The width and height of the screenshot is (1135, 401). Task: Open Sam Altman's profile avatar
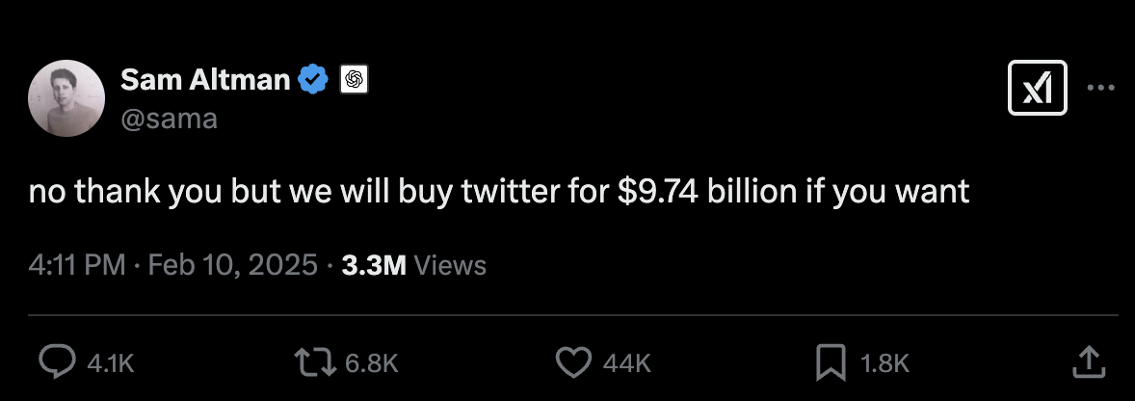pos(66,97)
